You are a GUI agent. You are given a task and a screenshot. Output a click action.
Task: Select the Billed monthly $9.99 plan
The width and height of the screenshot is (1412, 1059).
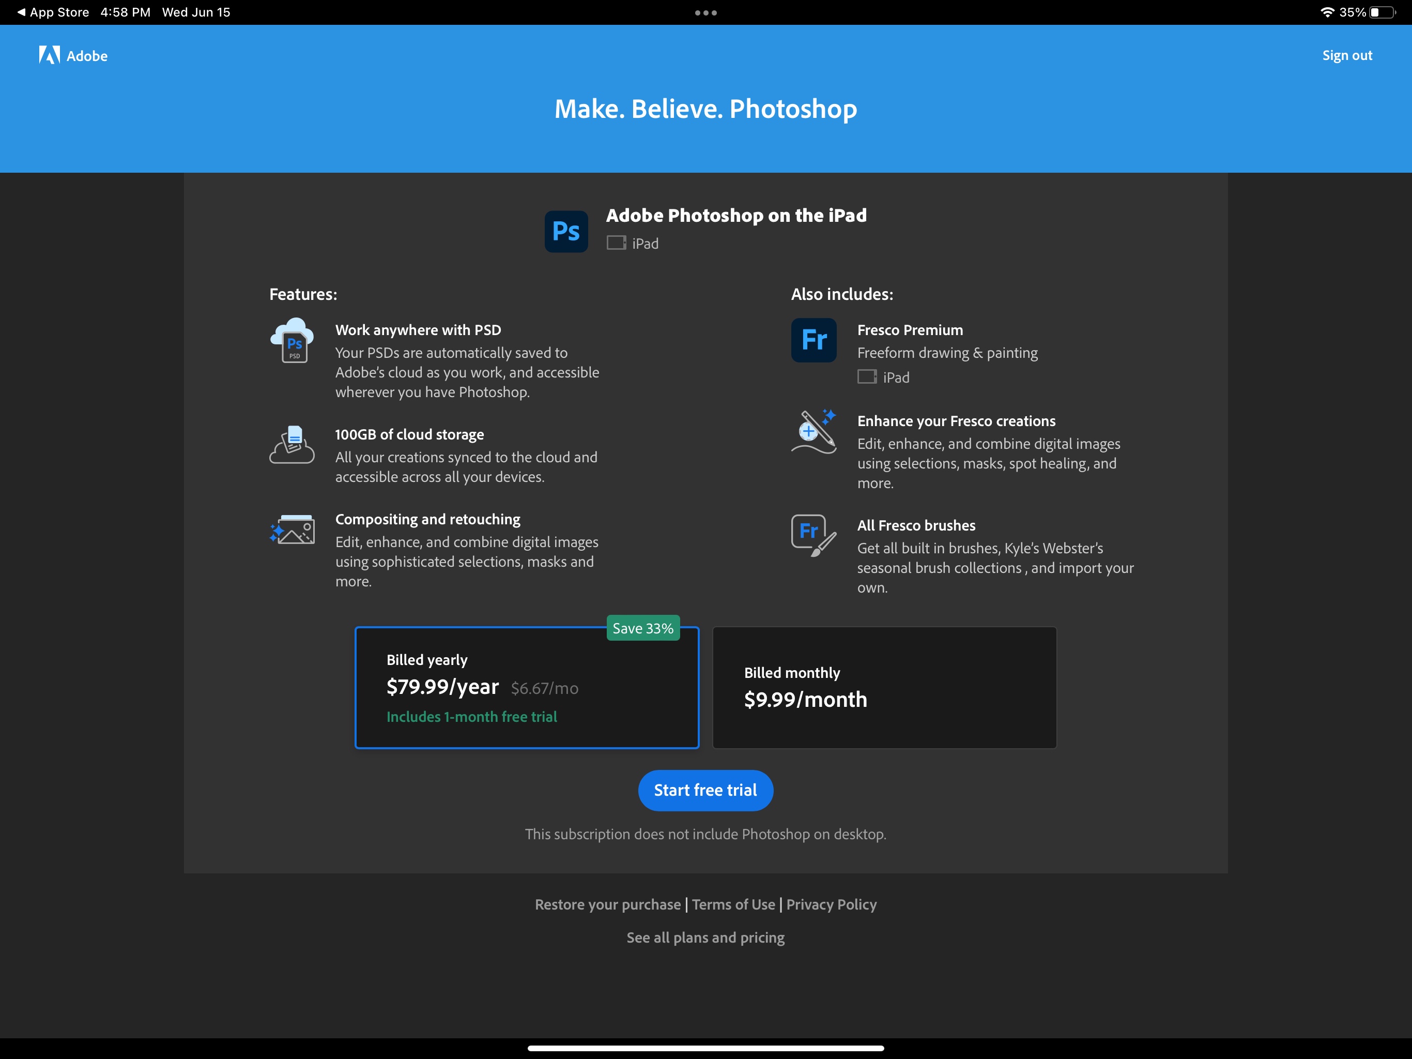coord(884,687)
